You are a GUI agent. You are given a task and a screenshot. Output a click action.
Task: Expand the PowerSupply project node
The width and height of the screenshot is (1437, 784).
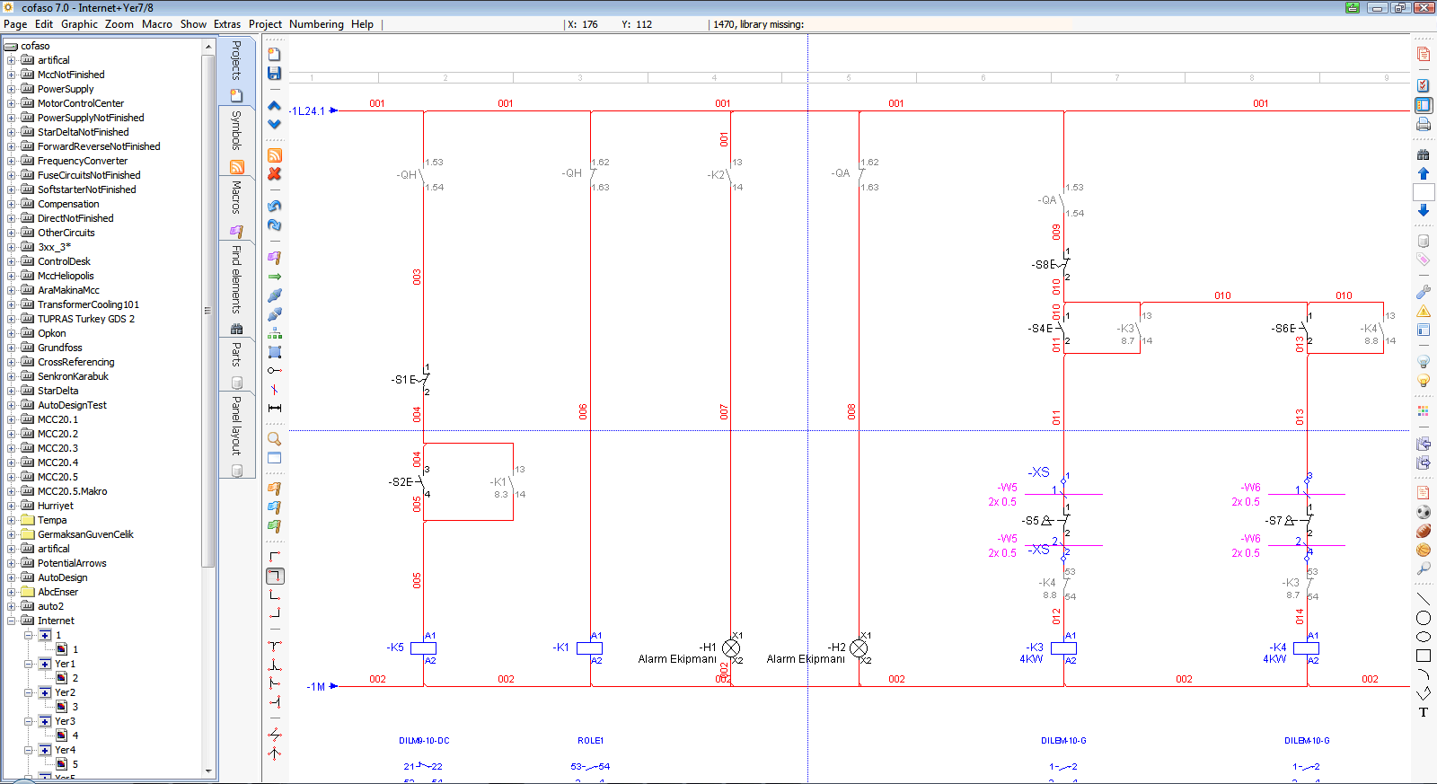pyautogui.click(x=12, y=89)
